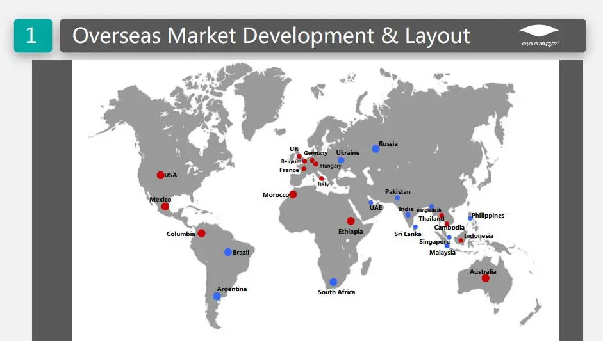
Task: Click the Brazil country label
Action: coord(241,252)
